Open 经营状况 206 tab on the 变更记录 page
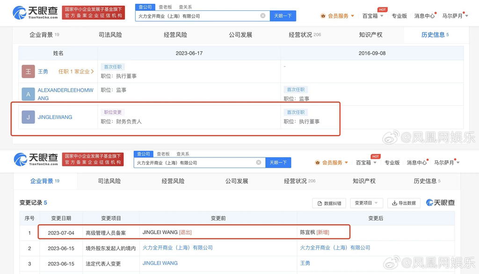 point(299,181)
